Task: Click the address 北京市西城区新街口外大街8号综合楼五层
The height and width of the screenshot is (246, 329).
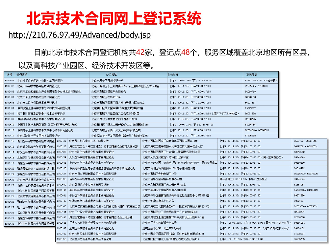Action: coord(116,130)
